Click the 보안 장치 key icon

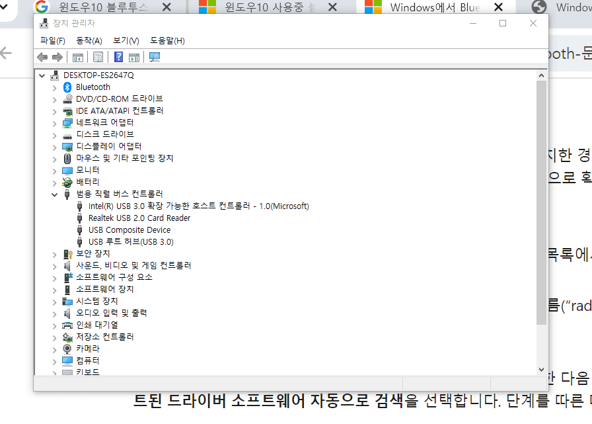point(67,254)
